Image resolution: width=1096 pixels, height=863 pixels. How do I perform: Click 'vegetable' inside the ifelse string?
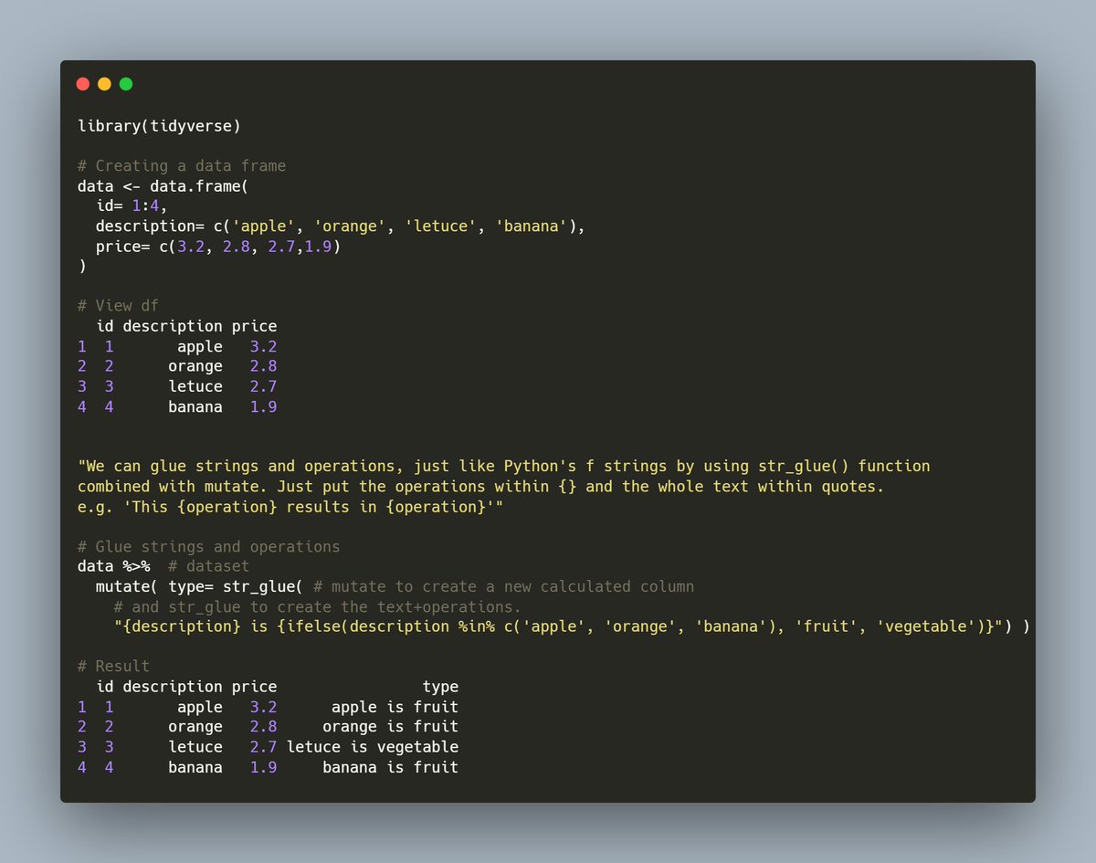pos(926,627)
